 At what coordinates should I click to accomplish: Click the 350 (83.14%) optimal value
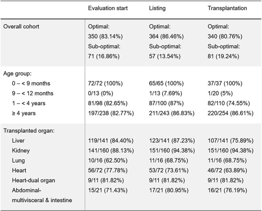click(105, 36)
